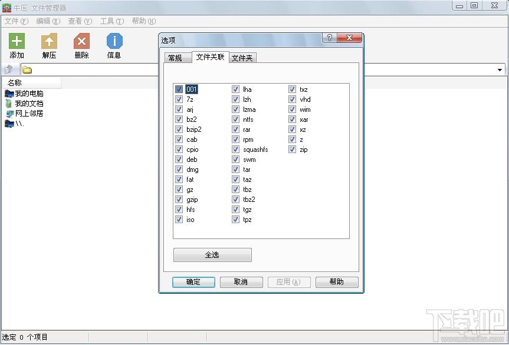The image size is (509, 345).
Task: Uncheck the 7z file association
Action: (x=179, y=99)
